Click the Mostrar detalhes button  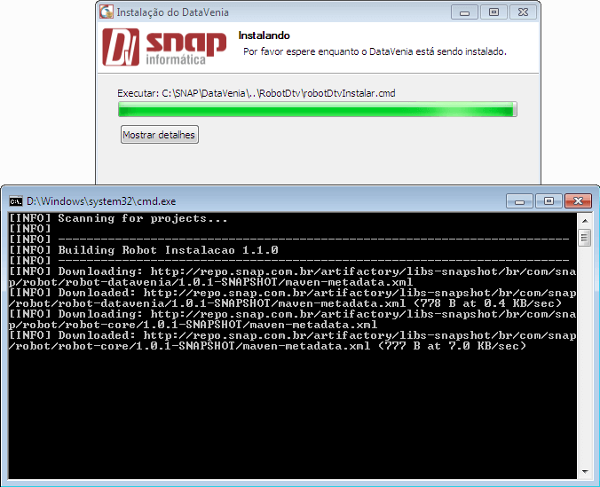pos(160,135)
